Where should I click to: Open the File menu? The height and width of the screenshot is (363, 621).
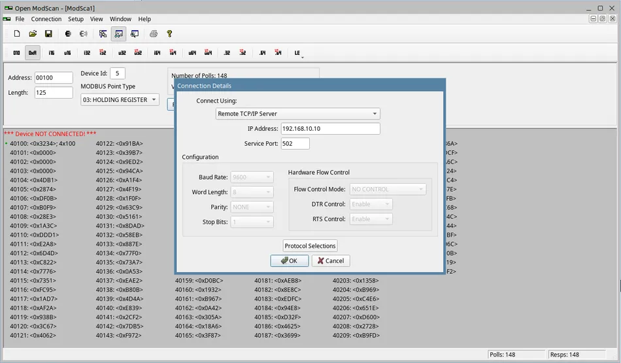click(x=20, y=19)
